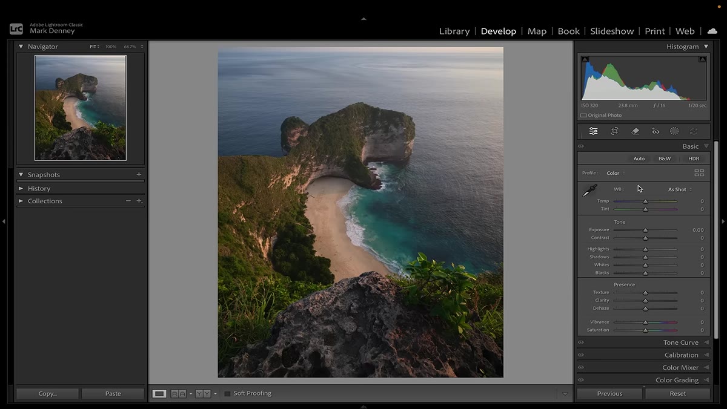
Task: Switch to the Slideshow module
Action: pos(612,31)
